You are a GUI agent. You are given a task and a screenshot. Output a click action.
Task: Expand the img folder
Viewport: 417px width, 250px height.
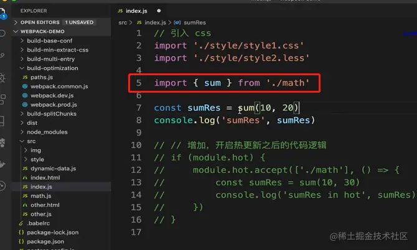pyautogui.click(x=26, y=150)
